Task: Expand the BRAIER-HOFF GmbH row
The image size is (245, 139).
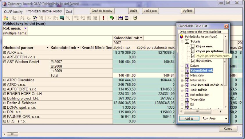Action: pos(5,94)
